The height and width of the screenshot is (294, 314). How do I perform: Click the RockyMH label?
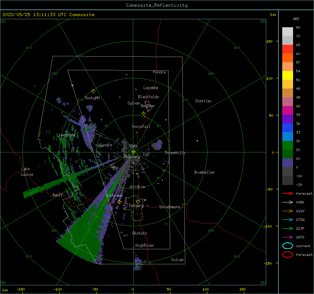92,98
